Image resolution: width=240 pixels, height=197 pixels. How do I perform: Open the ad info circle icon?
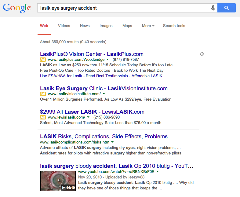click(202, 54)
